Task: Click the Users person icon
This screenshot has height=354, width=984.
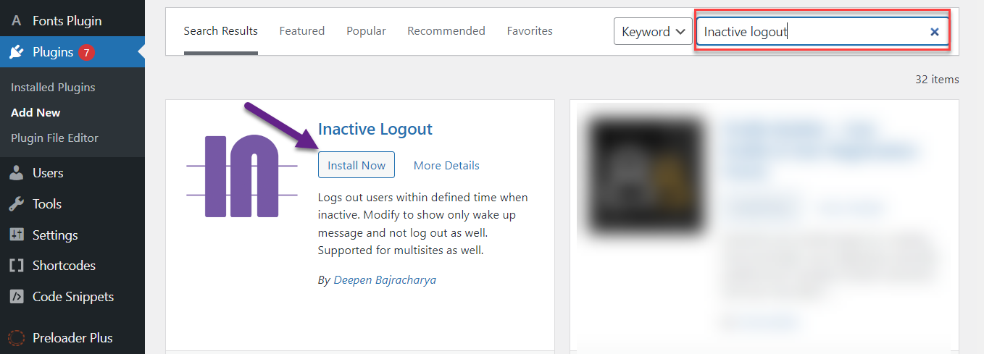Action: pyautogui.click(x=17, y=173)
